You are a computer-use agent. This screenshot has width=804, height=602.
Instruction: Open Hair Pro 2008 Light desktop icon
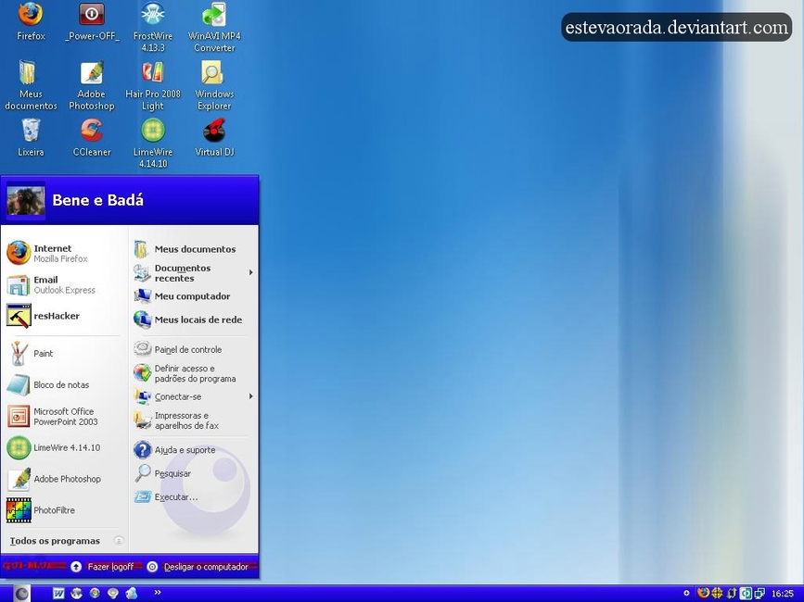[x=153, y=85]
